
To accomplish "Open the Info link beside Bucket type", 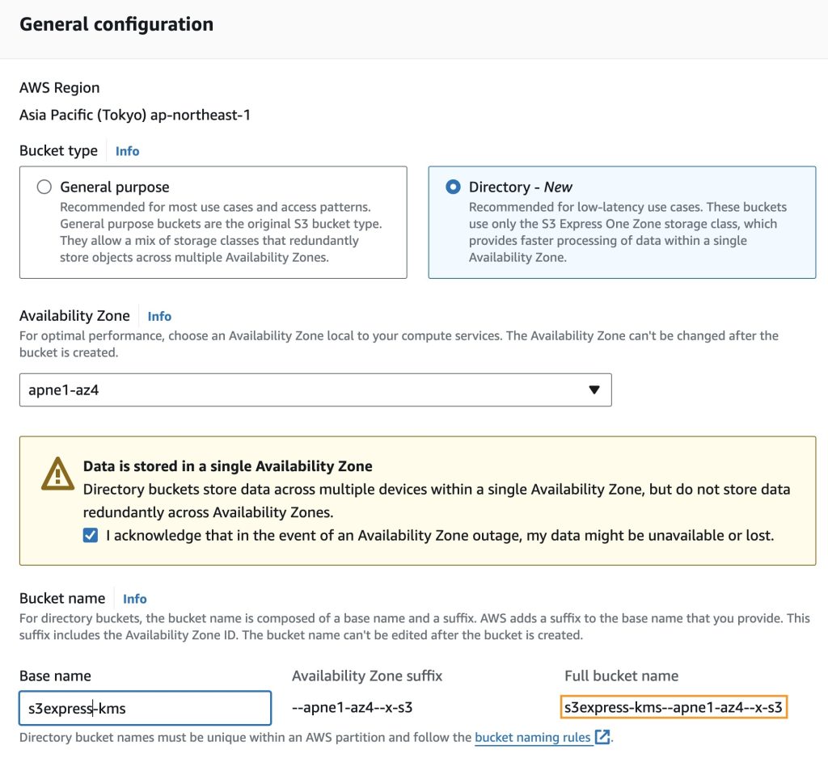I will click(x=127, y=151).
